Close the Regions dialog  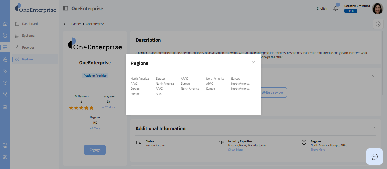(254, 62)
